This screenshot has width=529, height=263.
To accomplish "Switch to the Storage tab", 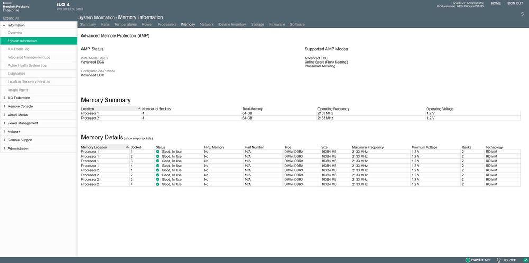I will click(258, 25).
